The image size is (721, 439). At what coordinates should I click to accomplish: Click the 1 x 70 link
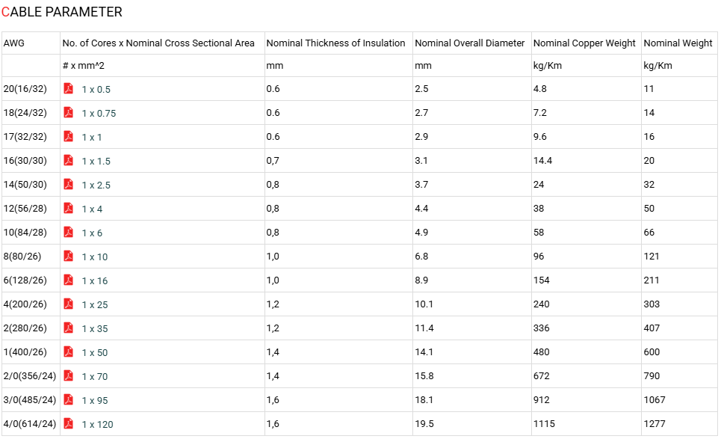(x=95, y=376)
